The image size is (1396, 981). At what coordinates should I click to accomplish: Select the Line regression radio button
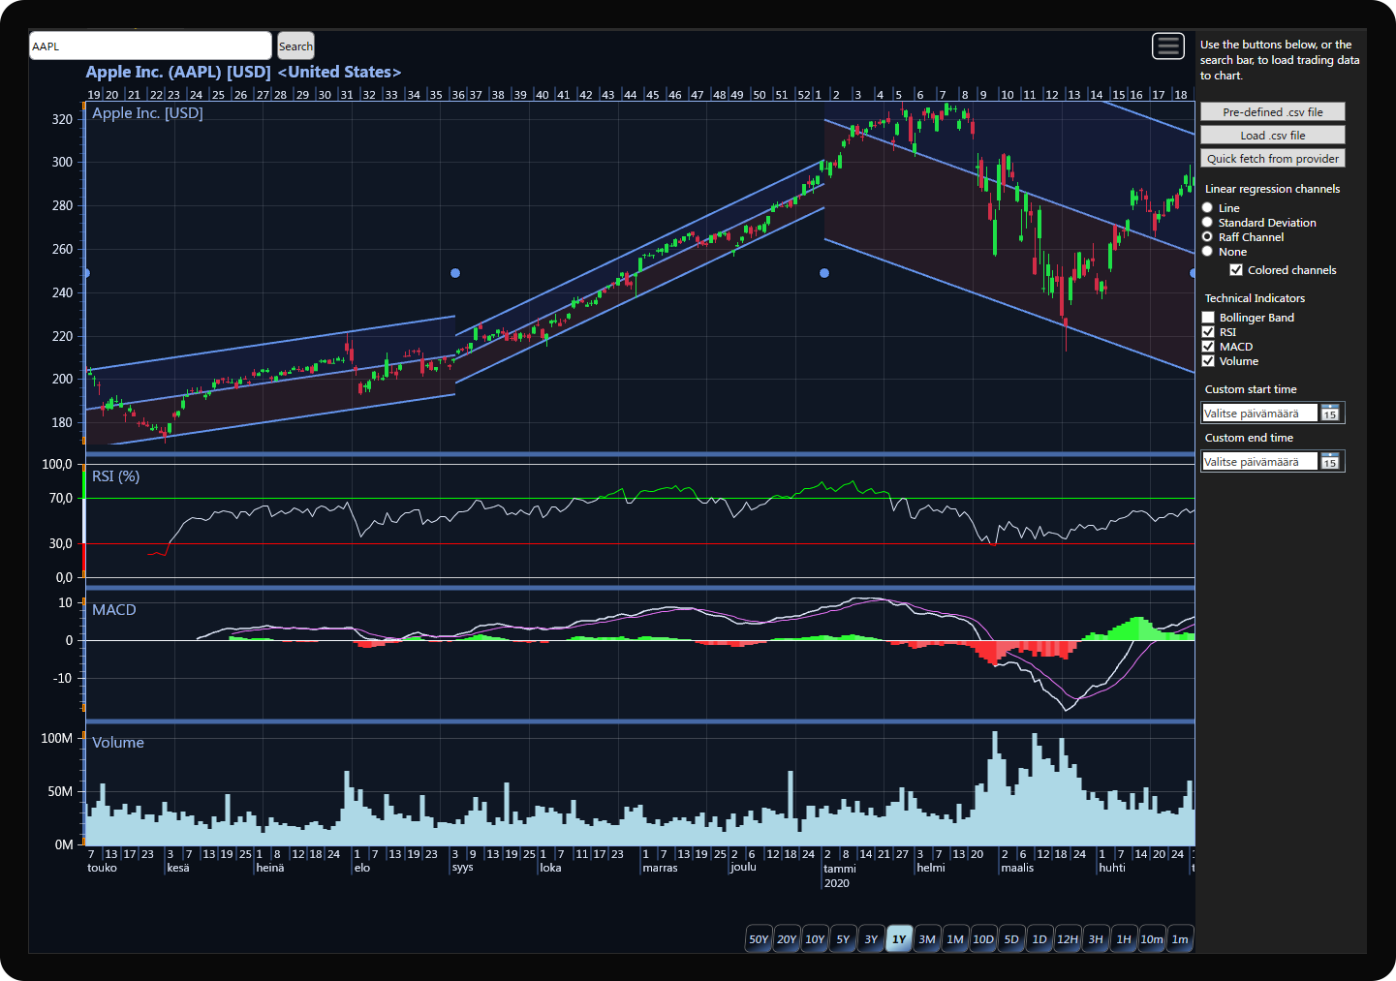[x=1207, y=207]
